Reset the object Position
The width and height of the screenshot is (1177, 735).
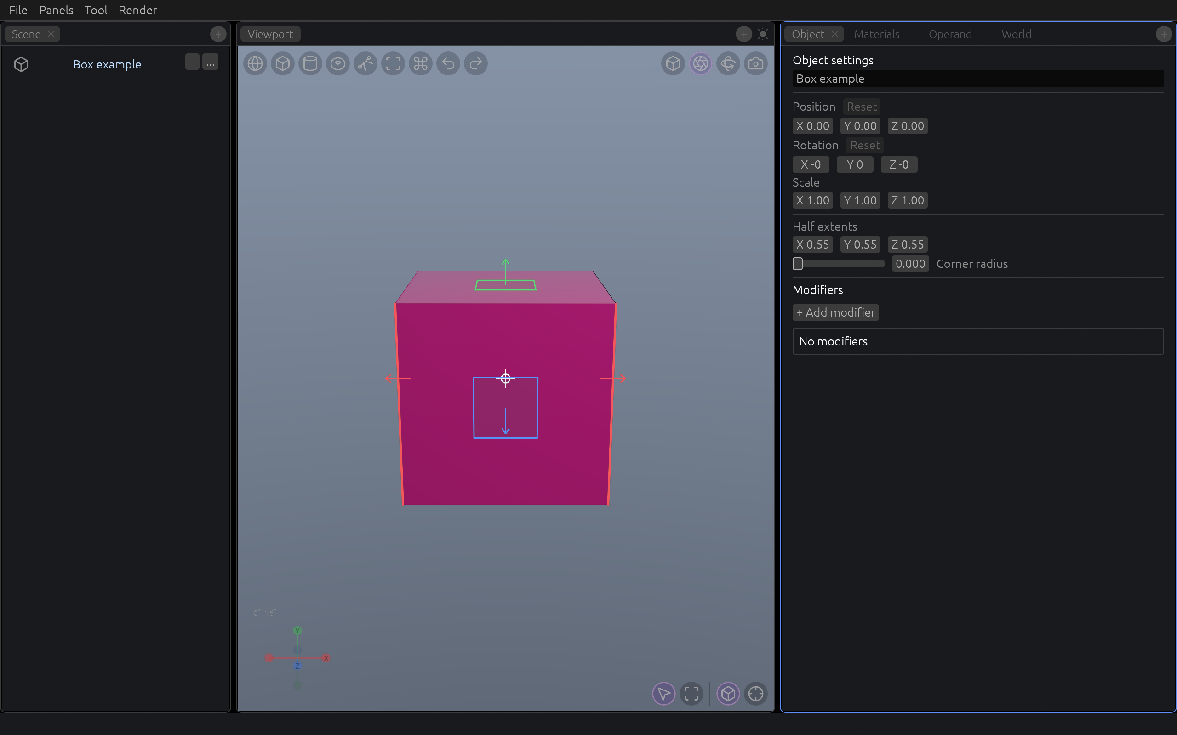coord(862,107)
